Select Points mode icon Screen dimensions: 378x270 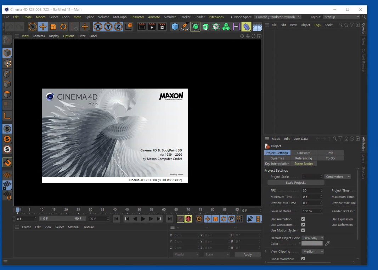click(x=7, y=74)
